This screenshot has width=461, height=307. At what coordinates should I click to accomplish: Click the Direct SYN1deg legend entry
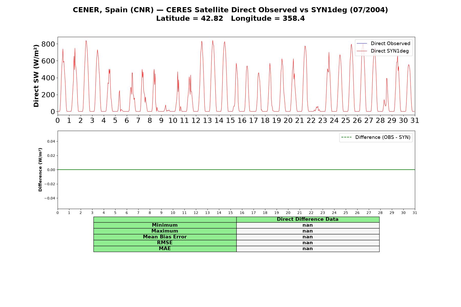point(383,51)
